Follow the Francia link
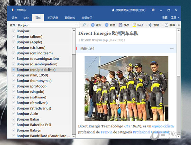Viewport: 191px width, 145px height. 107,132
